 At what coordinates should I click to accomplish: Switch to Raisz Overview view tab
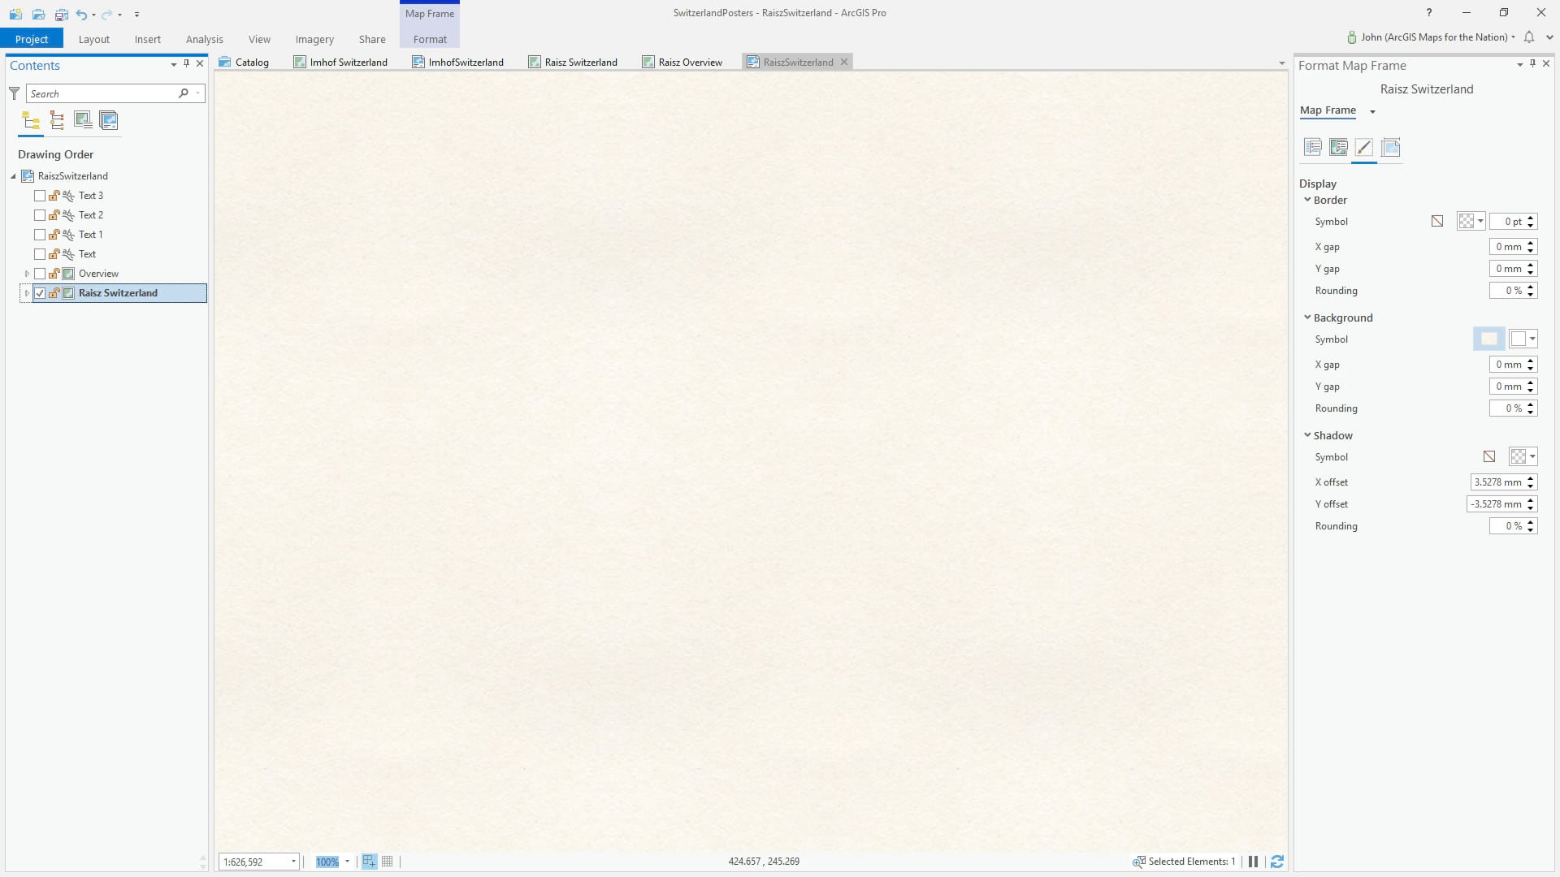(682, 62)
